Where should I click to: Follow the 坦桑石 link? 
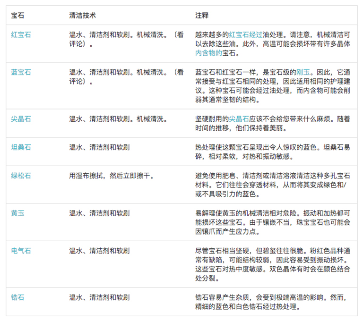(21, 147)
